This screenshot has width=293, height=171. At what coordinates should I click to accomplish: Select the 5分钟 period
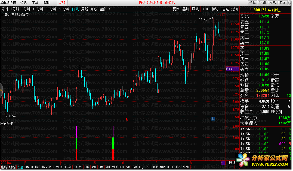26,9
